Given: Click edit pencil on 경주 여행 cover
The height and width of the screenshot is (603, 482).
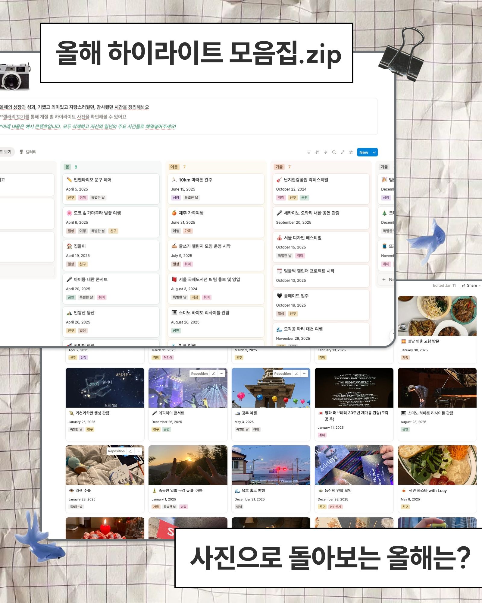Looking at the screenshot, I should click(x=296, y=374).
